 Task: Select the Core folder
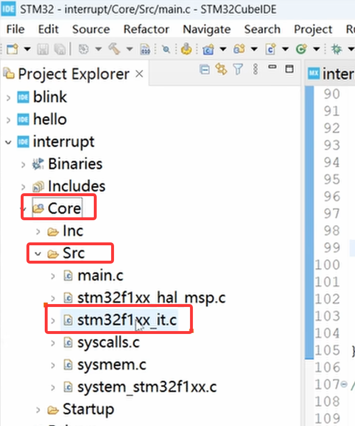[64, 209]
